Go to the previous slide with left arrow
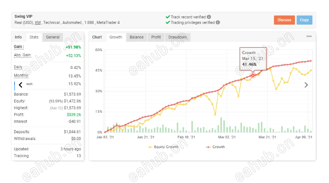 coord(20,85)
